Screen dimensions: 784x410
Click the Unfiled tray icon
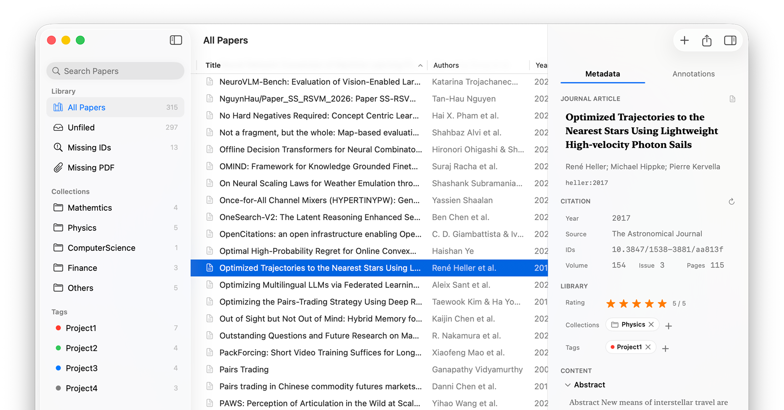click(x=58, y=127)
